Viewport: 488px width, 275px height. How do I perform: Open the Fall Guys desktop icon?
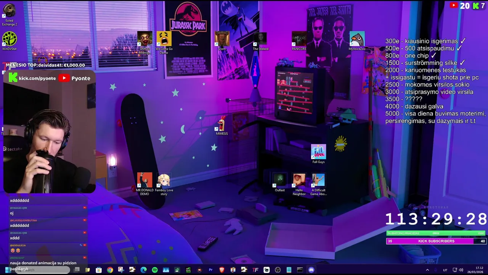click(x=318, y=154)
